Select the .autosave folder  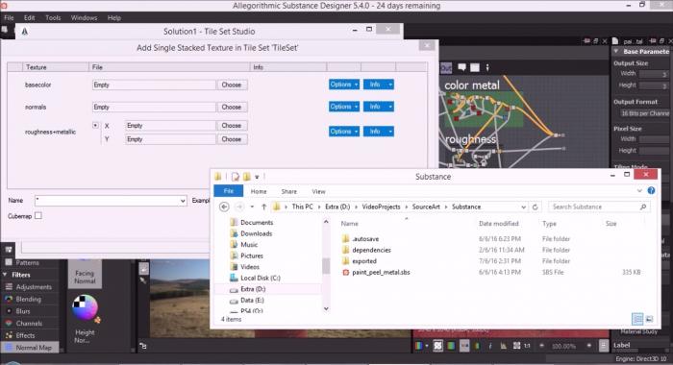[x=364, y=239]
